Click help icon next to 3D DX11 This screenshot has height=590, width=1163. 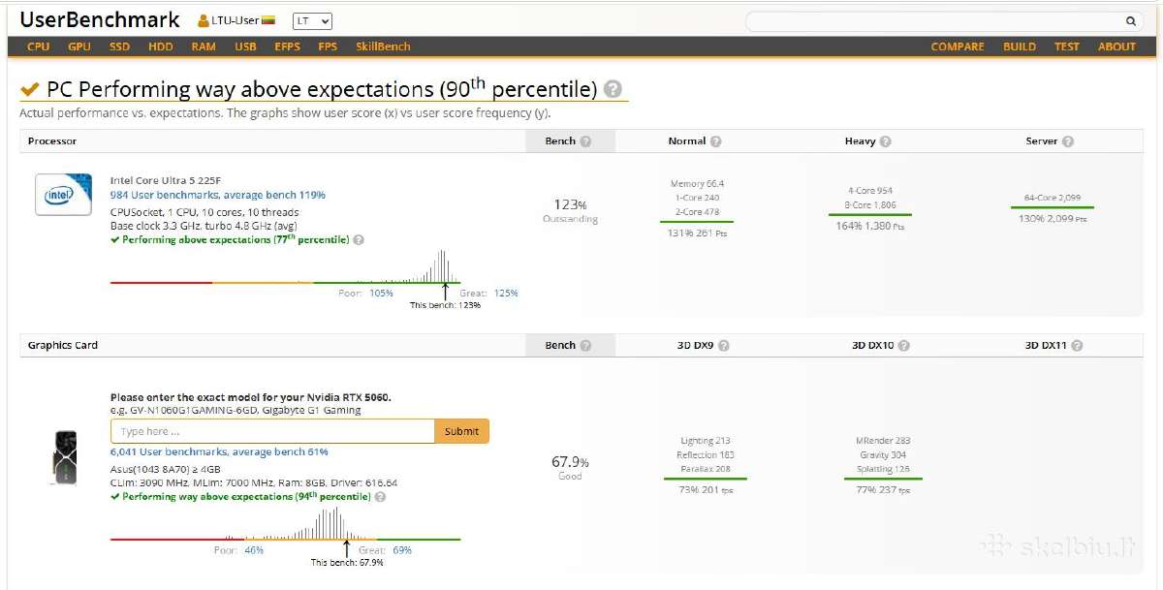tap(1077, 346)
